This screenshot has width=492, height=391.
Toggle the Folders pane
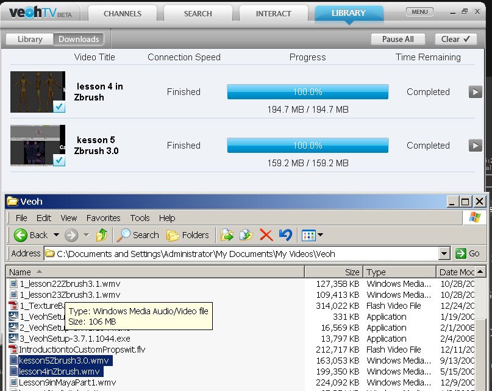click(x=188, y=235)
